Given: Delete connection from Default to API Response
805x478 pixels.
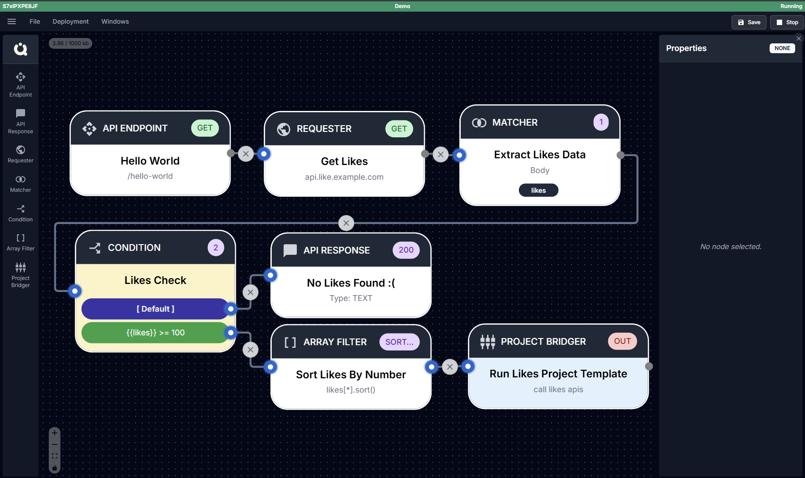Looking at the screenshot, I should point(251,292).
